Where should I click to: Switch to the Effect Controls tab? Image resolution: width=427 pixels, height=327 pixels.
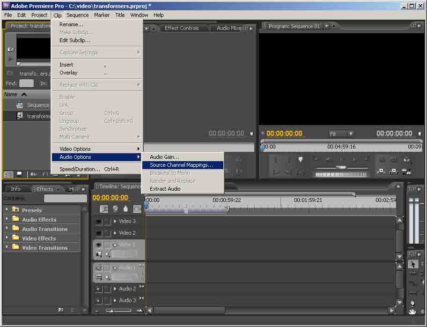click(182, 28)
